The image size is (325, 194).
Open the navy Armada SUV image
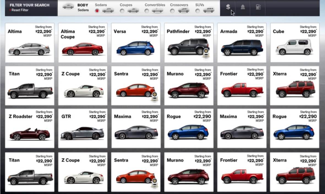click(x=242, y=48)
